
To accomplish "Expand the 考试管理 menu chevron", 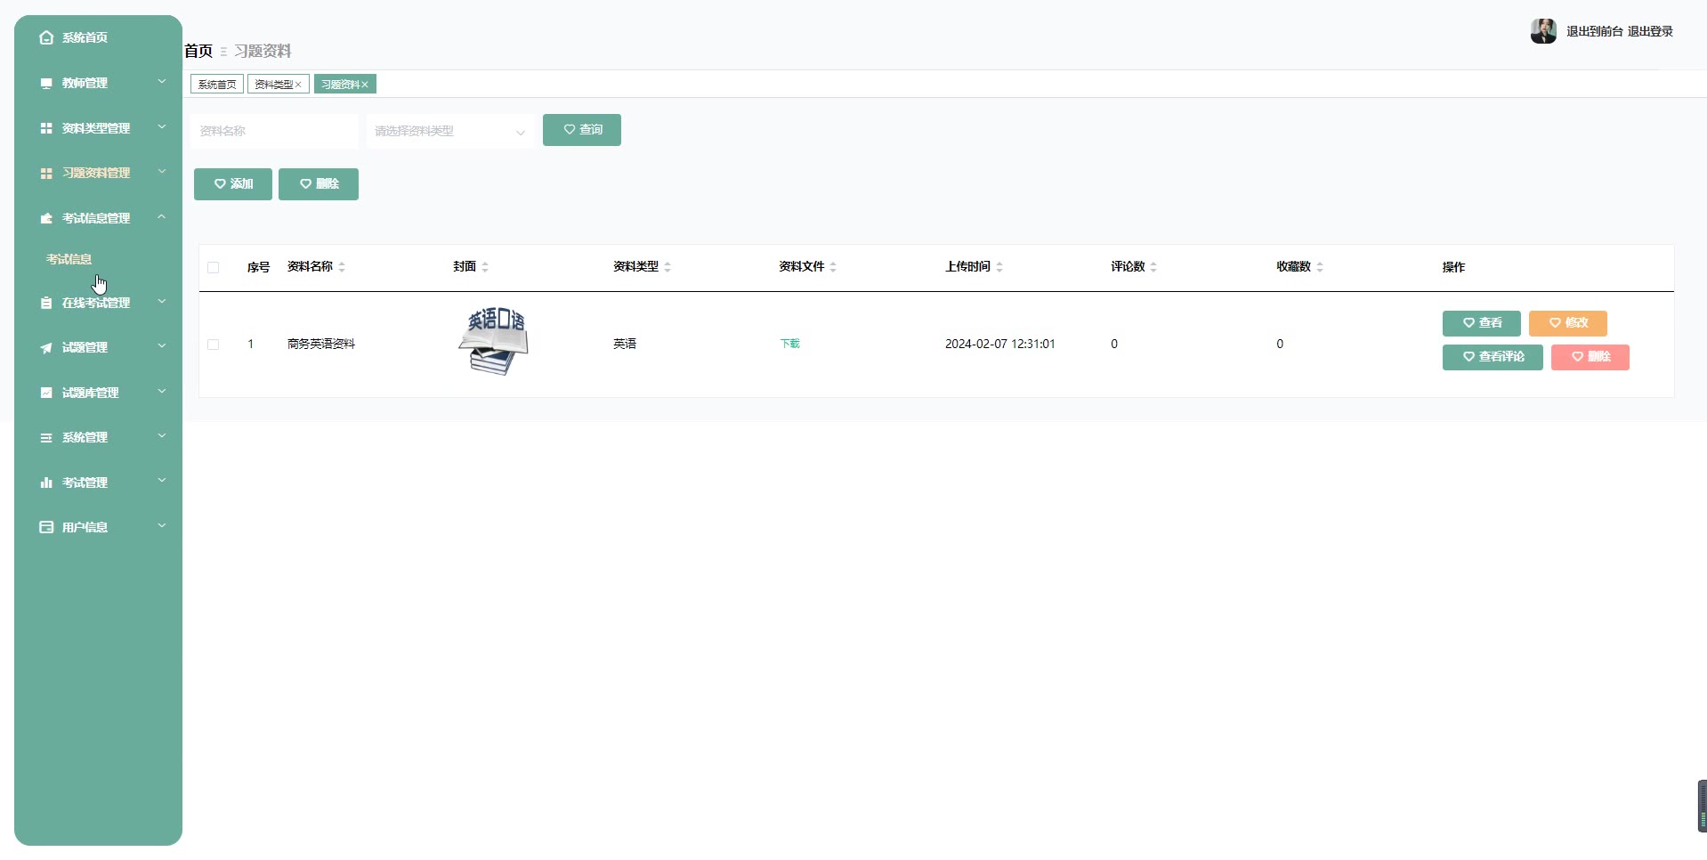I will point(162,482).
